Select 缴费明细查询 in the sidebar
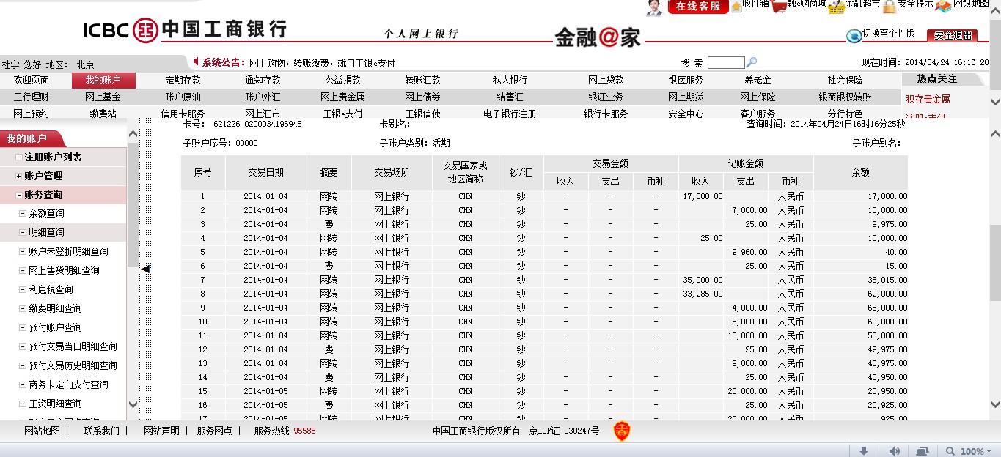The image size is (1001, 457). point(55,309)
